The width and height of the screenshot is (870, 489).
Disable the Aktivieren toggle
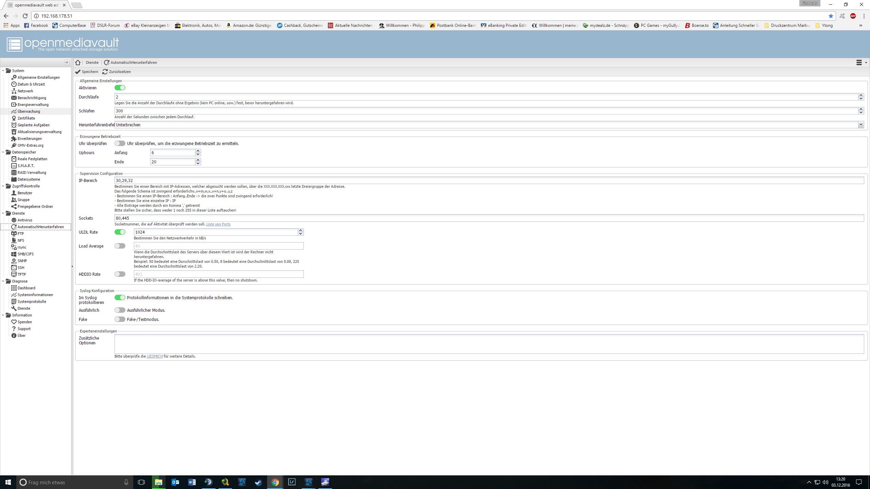tap(120, 88)
